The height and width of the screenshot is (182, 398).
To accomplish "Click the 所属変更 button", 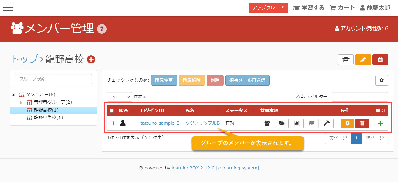I will click(164, 80).
